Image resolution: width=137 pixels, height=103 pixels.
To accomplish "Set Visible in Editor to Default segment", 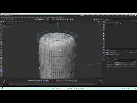I will point(118,63).
